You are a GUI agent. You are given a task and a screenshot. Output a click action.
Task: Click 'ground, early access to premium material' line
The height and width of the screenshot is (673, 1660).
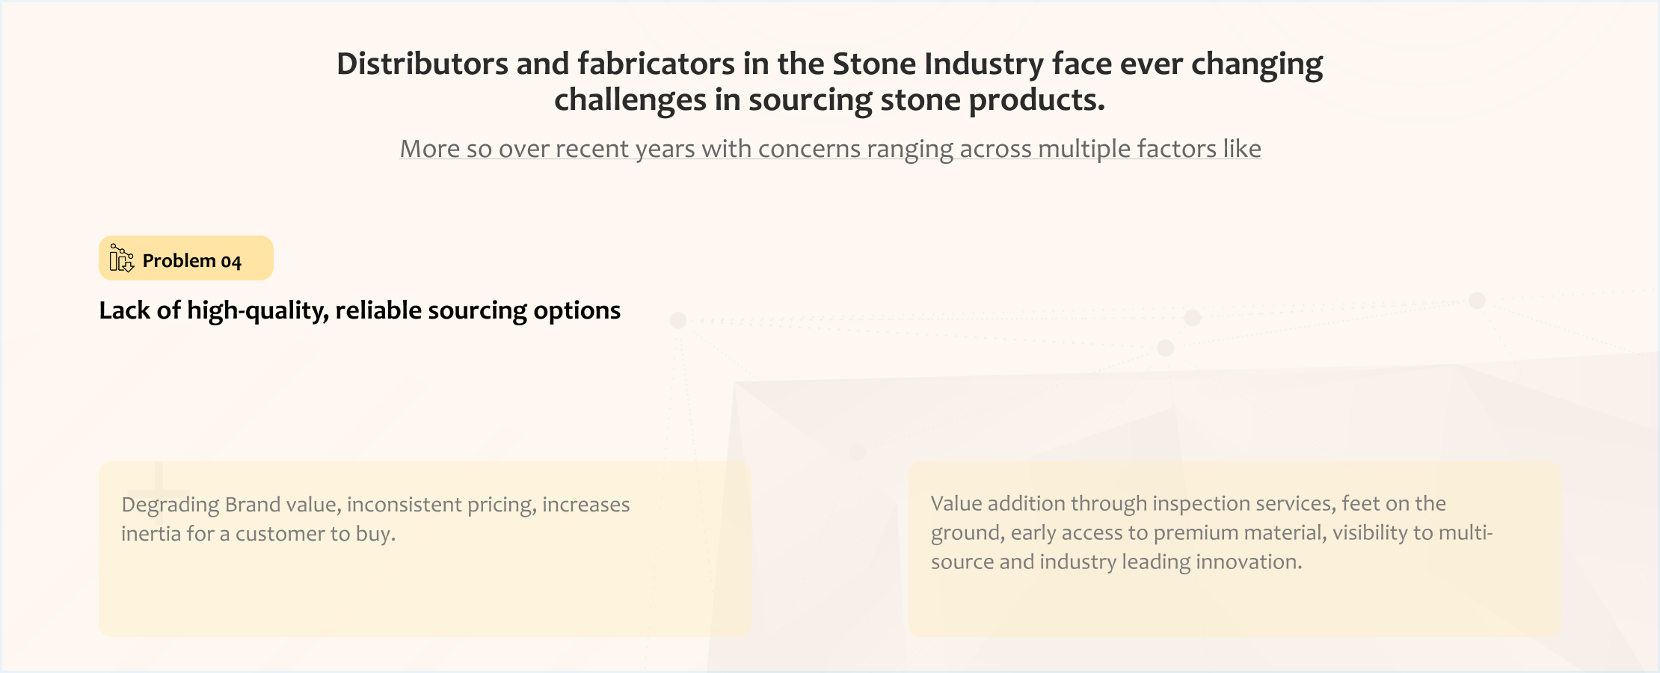pyautogui.click(x=1211, y=533)
